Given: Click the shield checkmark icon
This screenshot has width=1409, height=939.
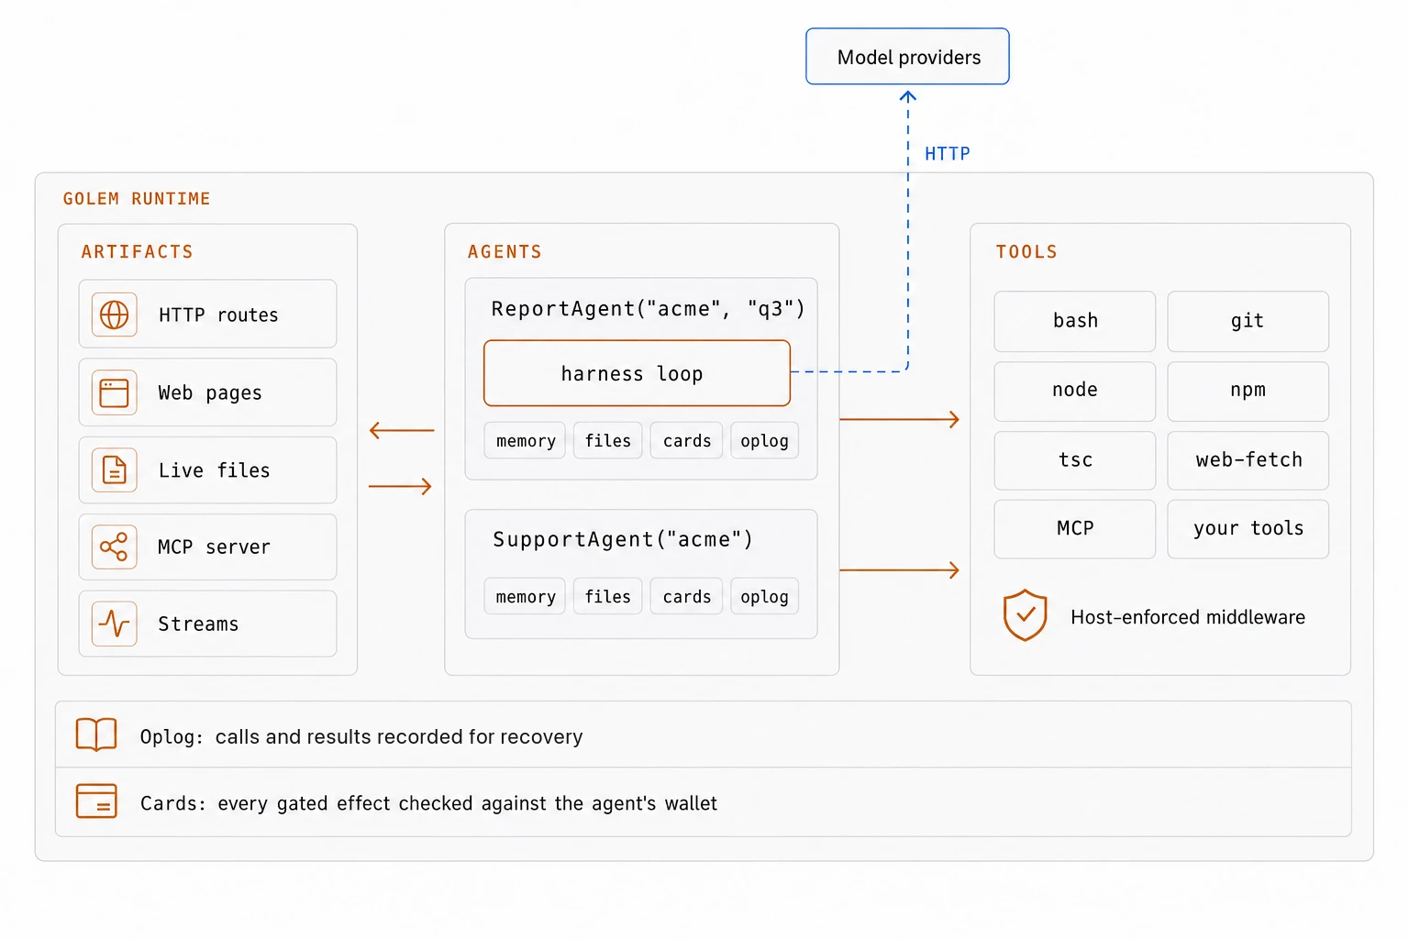Looking at the screenshot, I should coord(1026,615).
